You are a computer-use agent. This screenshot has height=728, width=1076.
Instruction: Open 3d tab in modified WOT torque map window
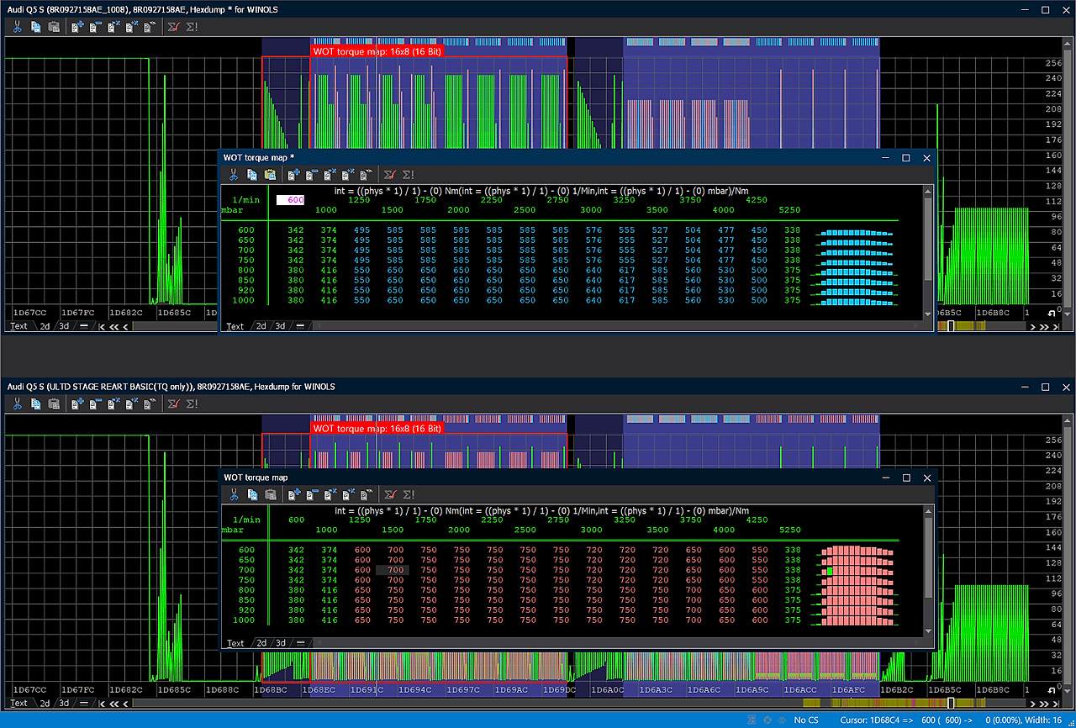point(281,326)
